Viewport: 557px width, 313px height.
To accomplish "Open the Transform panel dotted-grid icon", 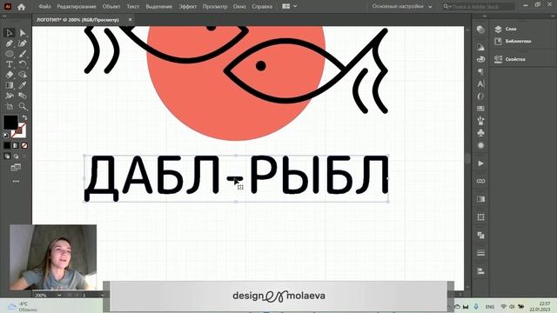I will tap(480, 217).
